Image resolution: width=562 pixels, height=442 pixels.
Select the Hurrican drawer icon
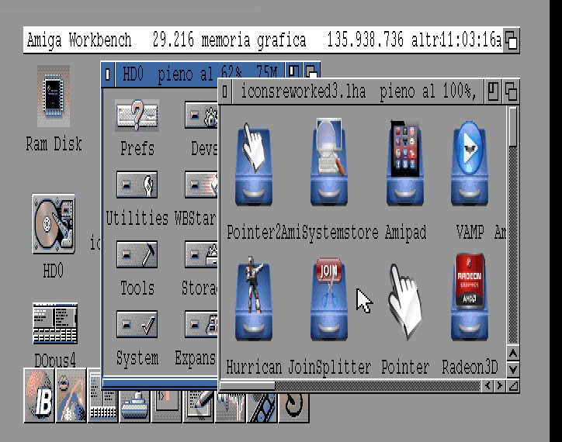point(253,304)
